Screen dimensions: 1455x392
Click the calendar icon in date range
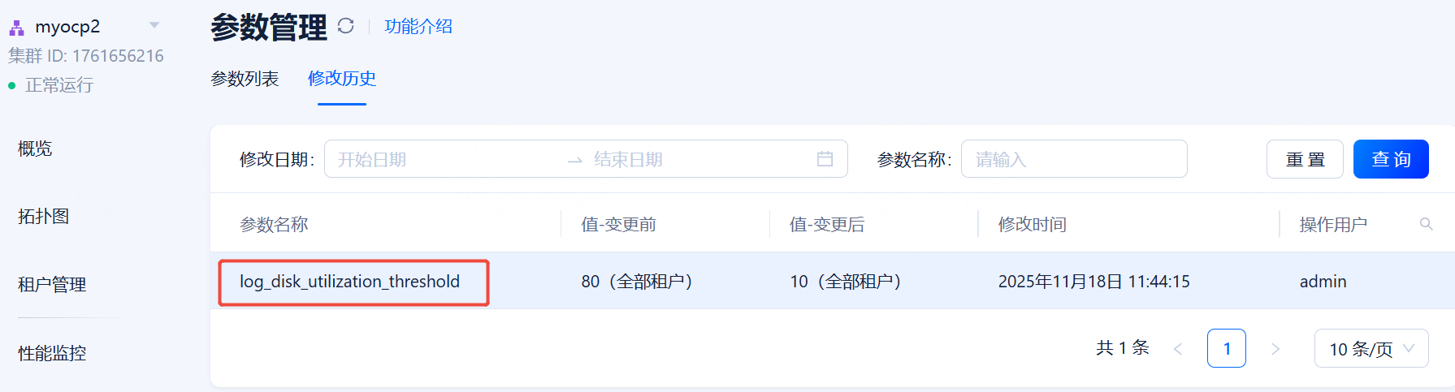coord(825,159)
